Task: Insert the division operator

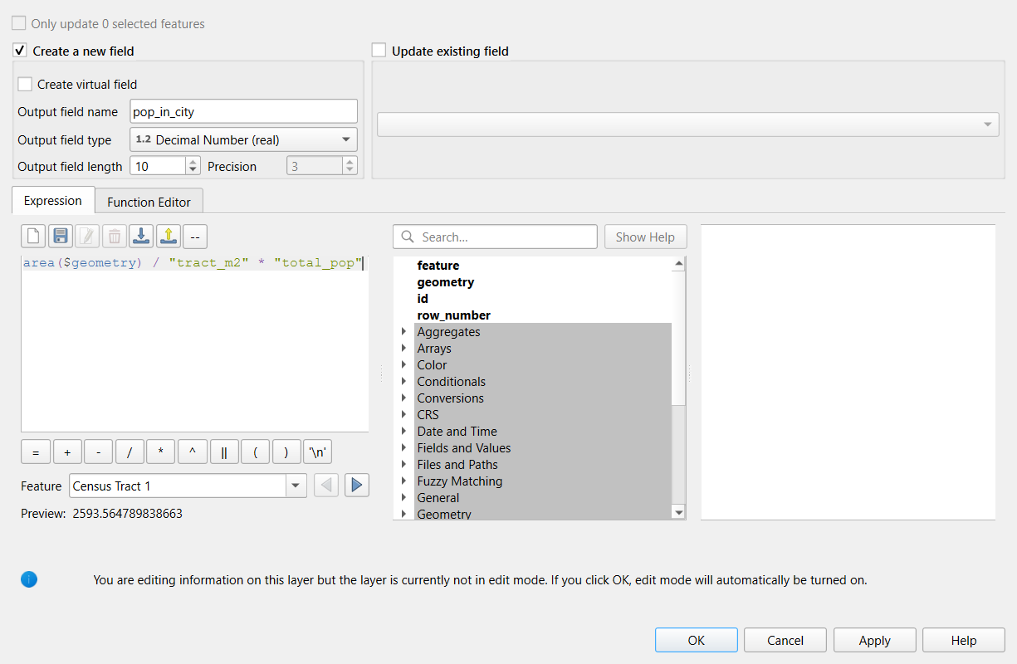Action: pyautogui.click(x=130, y=452)
